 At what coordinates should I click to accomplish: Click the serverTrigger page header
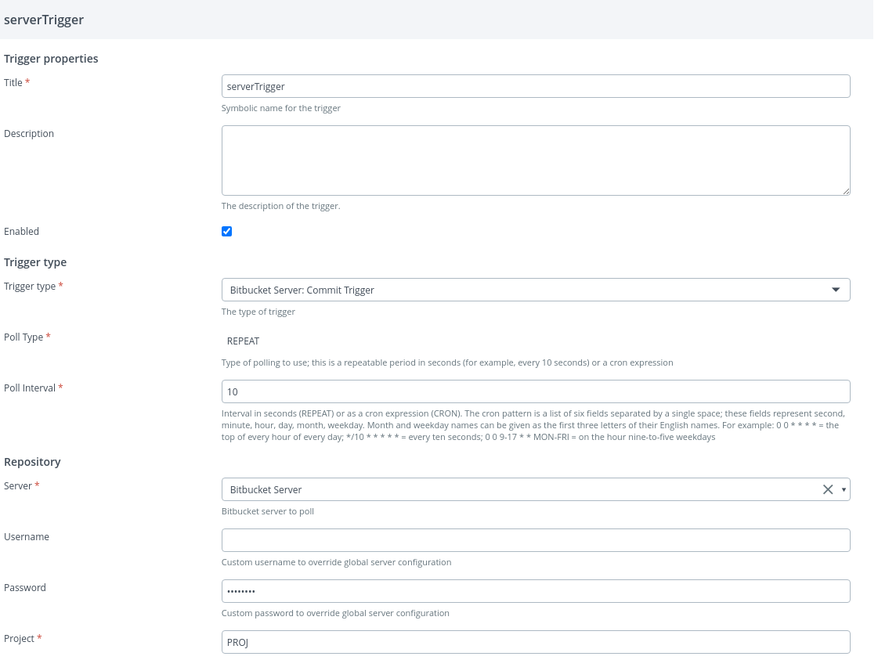click(44, 20)
